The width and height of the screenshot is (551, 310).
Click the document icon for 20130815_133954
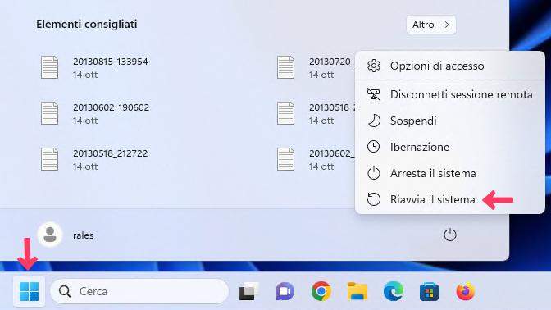(x=49, y=67)
